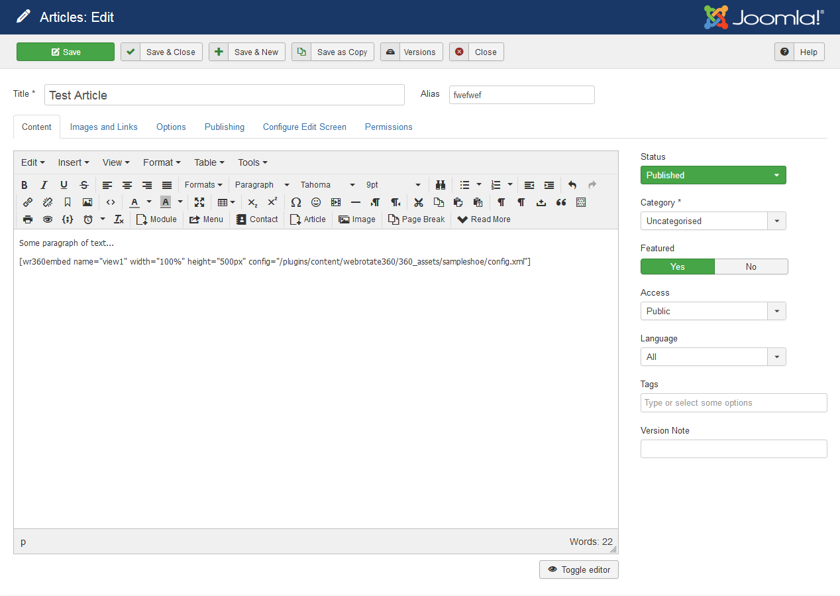Justify the text
Image resolution: width=840 pixels, height=596 pixels.
click(167, 185)
